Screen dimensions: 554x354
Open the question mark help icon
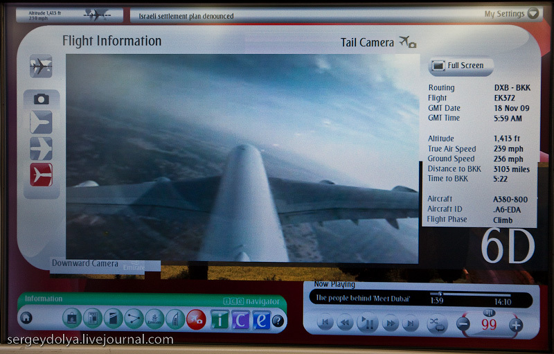point(278,321)
